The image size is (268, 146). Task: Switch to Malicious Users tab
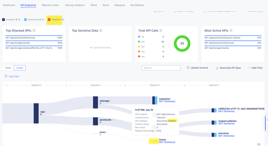pyautogui.click(x=50, y=5)
